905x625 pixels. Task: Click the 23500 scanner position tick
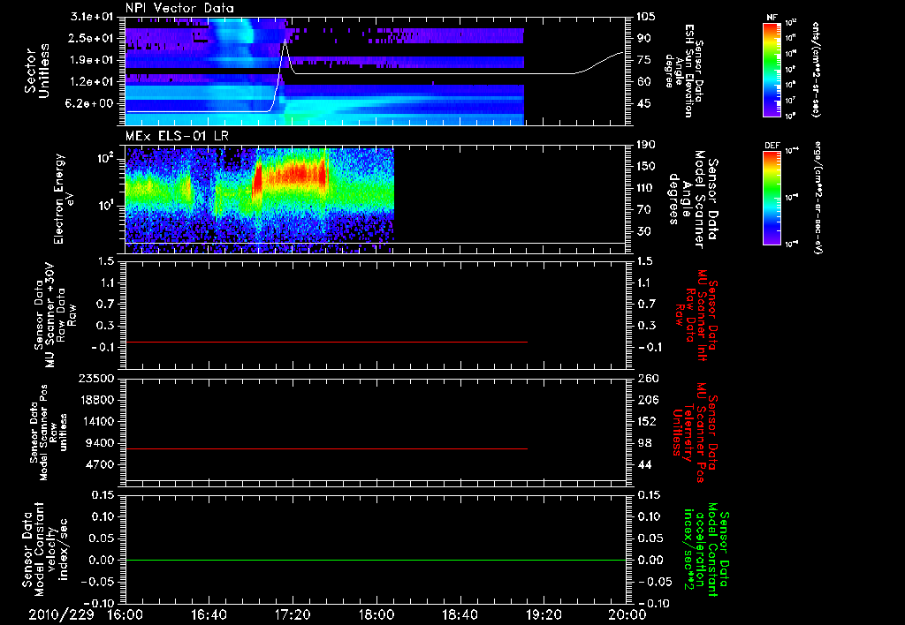96,378
